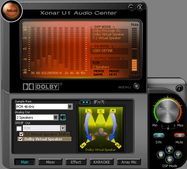Click the RS surround speaker in diagram
This screenshot has height=169, width=187.
pos(118,145)
